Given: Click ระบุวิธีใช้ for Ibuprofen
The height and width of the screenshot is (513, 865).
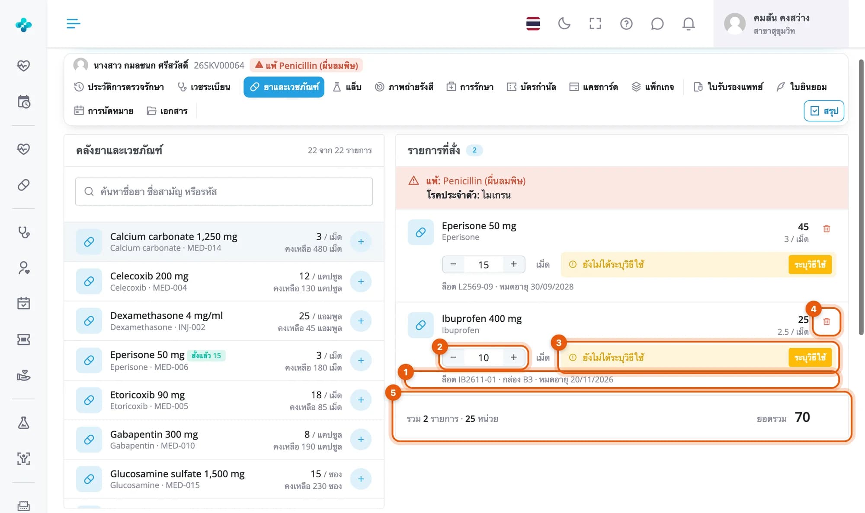Looking at the screenshot, I should 810,357.
